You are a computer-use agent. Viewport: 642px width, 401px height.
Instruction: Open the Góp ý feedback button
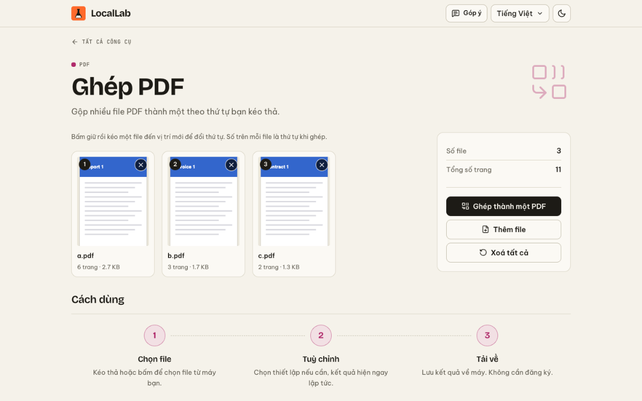tap(467, 13)
